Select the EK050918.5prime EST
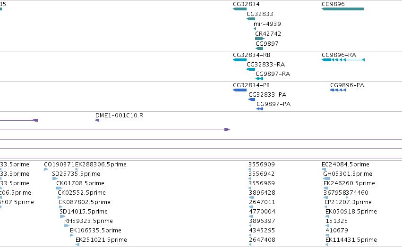This screenshot has width=402, height=247. [351, 212]
